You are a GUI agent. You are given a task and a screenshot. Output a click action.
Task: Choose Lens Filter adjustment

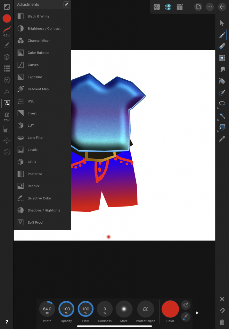pos(42,138)
